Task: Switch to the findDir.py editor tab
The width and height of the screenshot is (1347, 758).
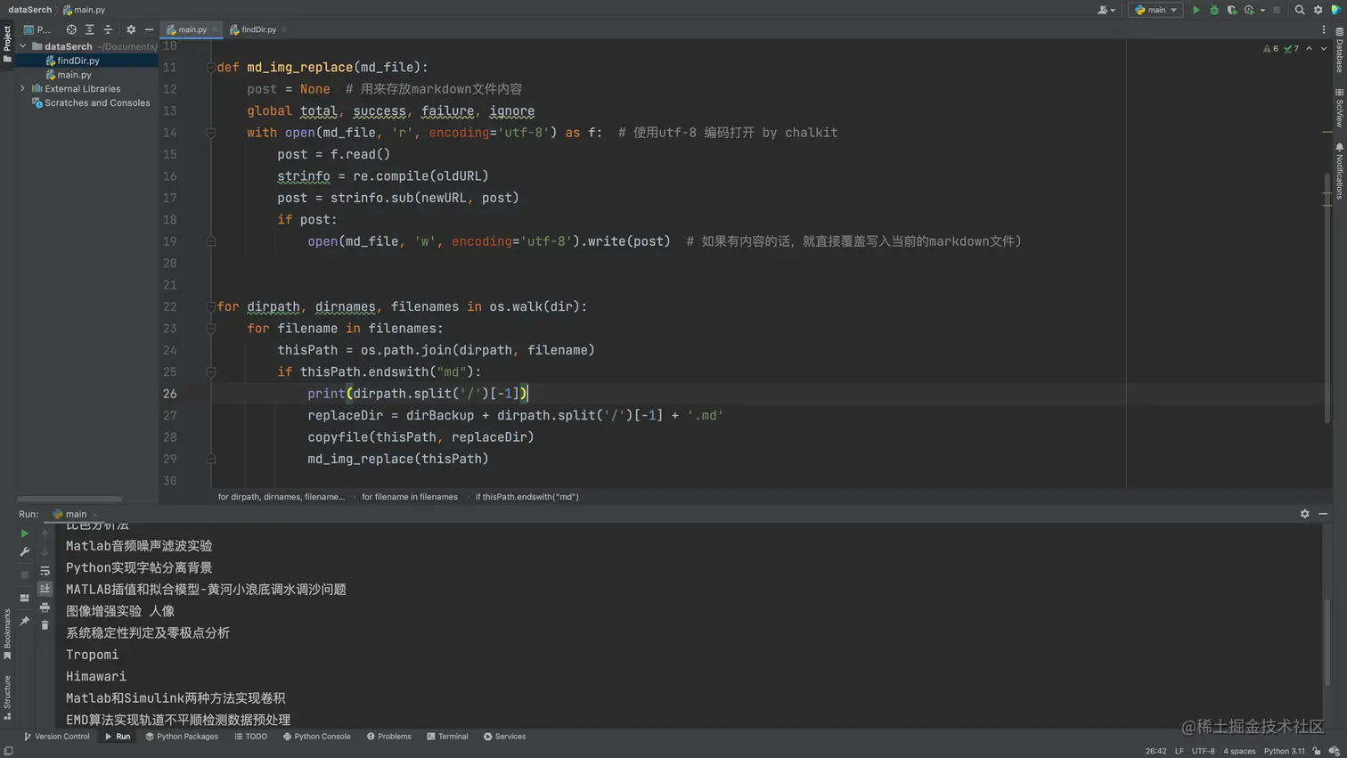Action: pos(257,29)
